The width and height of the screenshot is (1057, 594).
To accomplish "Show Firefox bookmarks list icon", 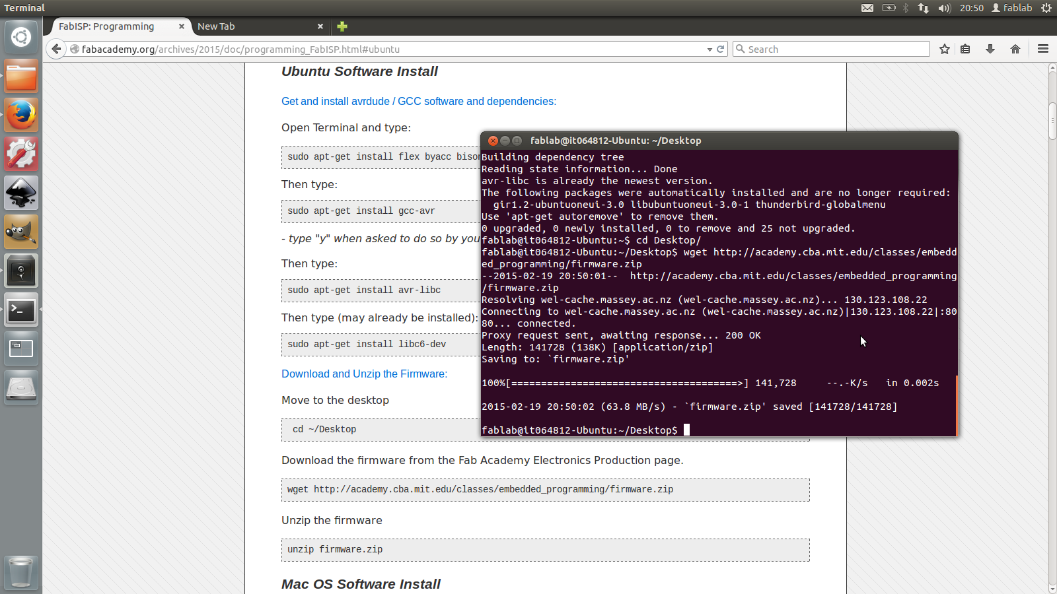I will [965, 49].
